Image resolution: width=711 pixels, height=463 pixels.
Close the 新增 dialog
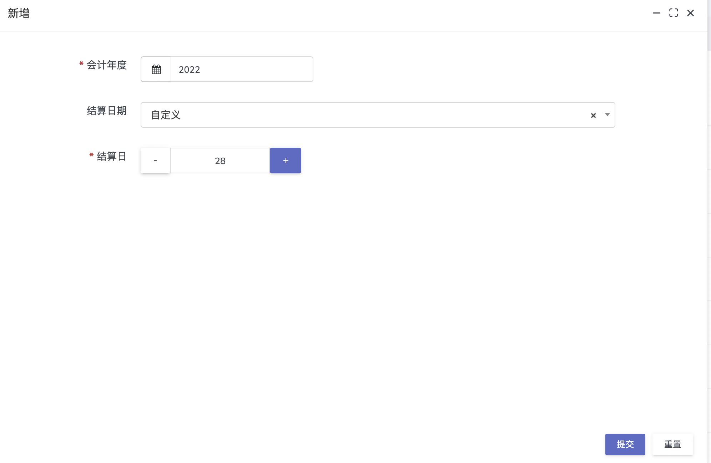[690, 13]
